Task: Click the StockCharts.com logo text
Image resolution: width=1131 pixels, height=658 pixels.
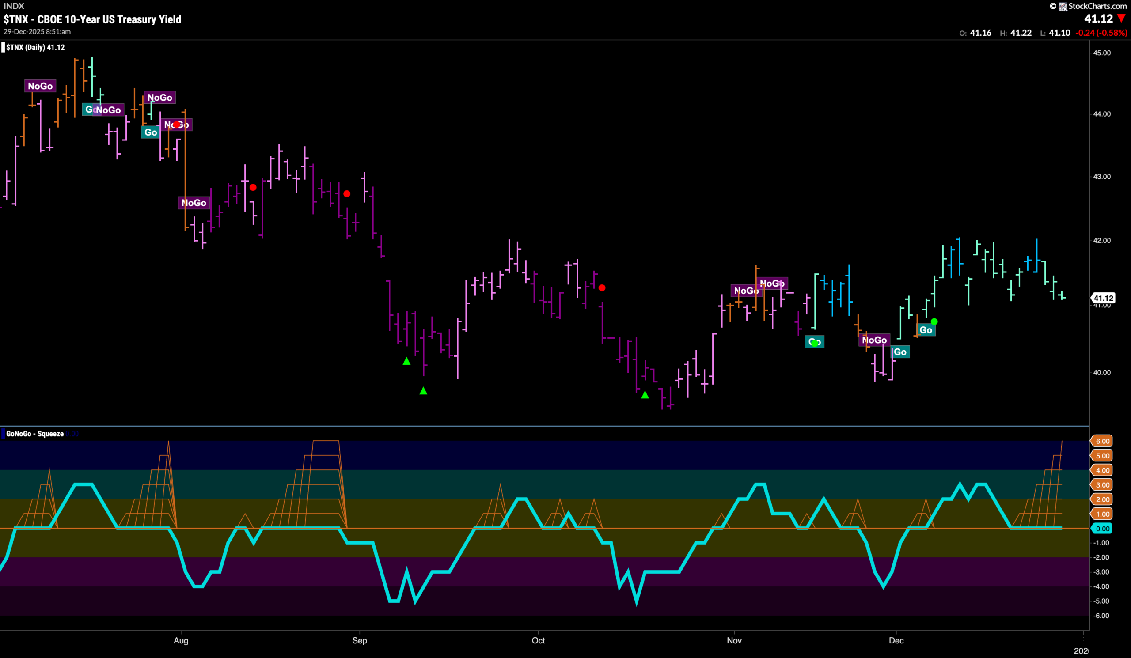Action: 1097,6
